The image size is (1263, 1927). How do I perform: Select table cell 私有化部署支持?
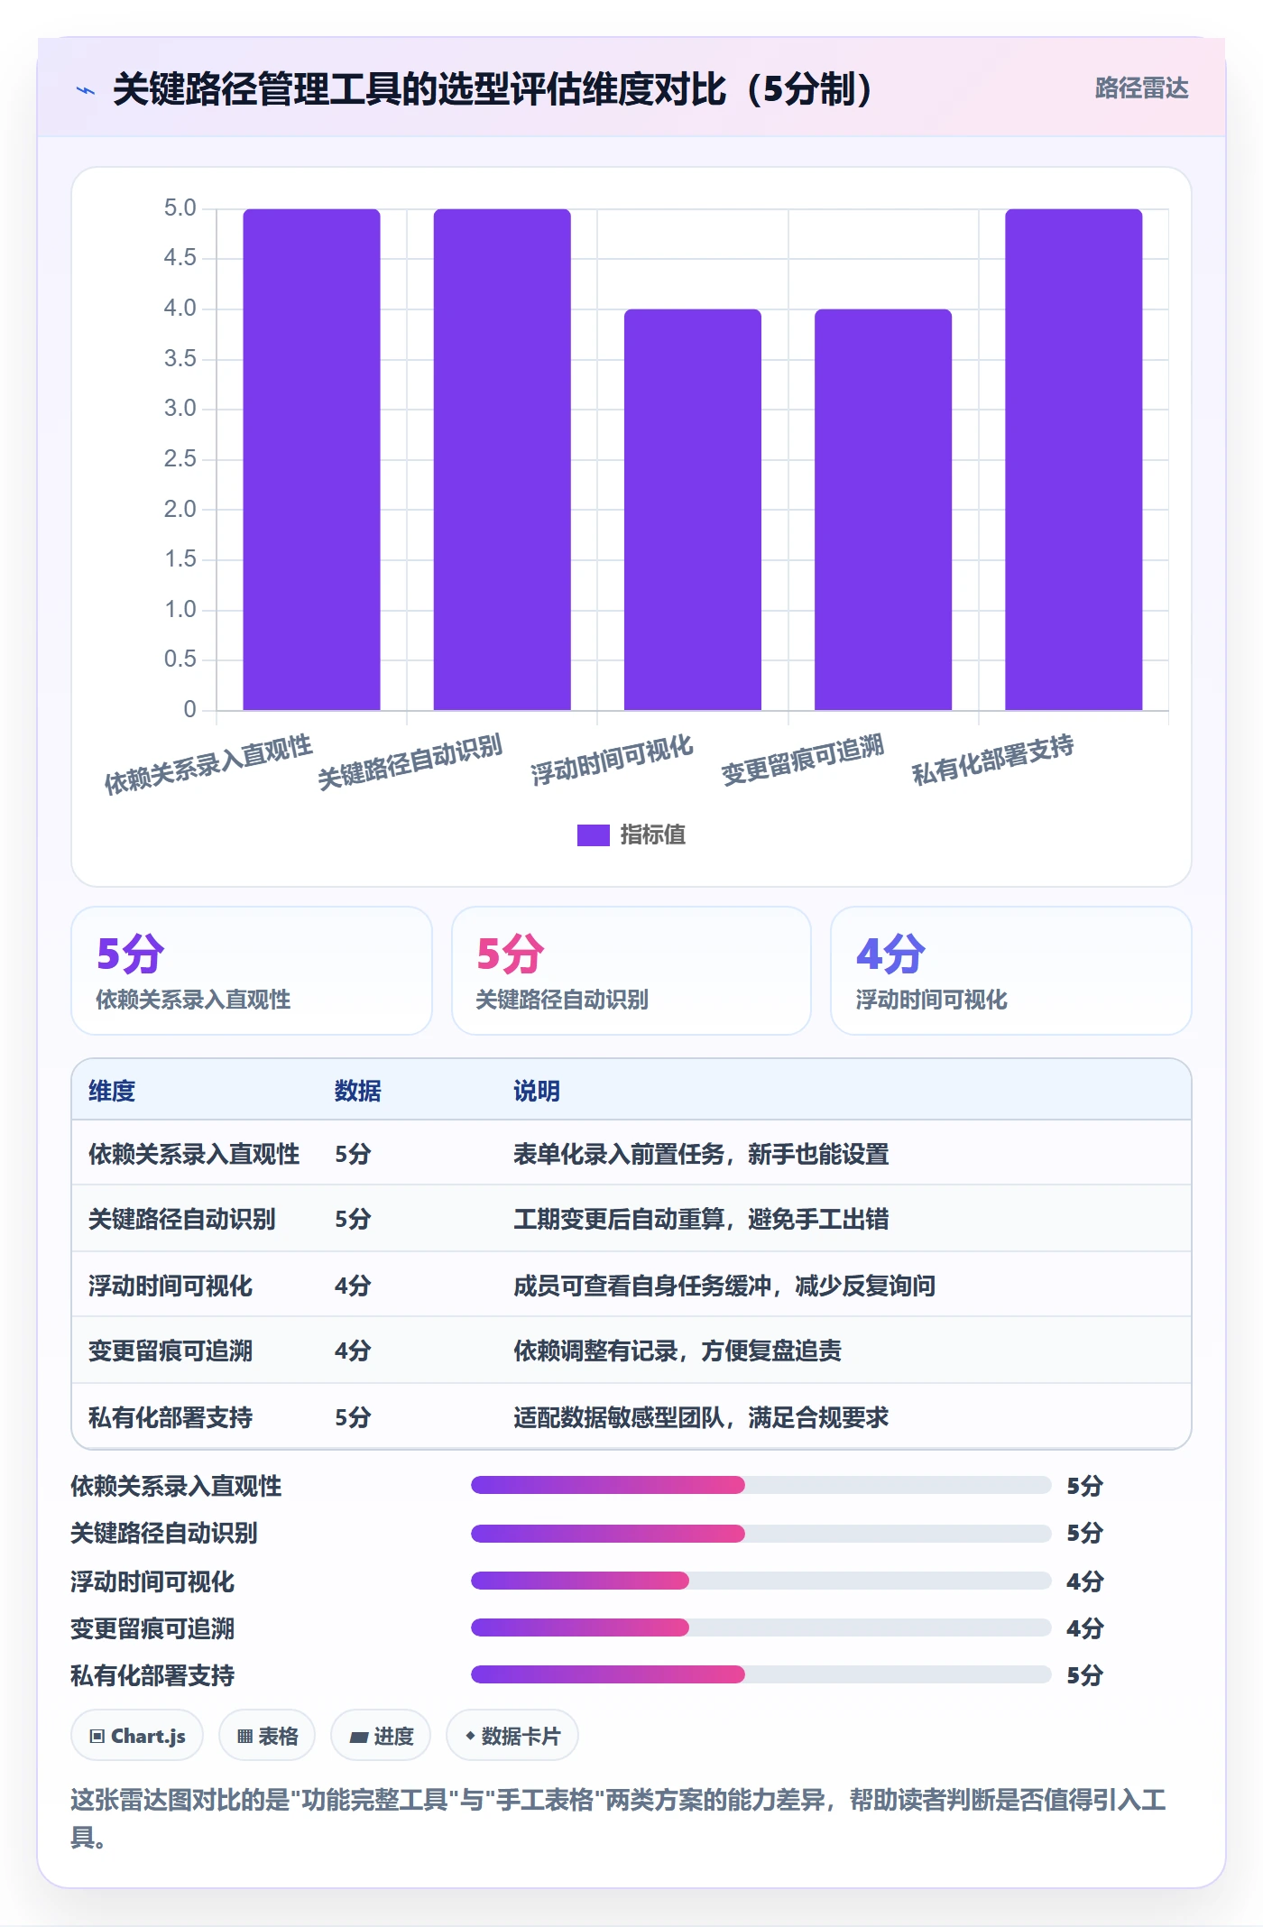(x=171, y=1417)
